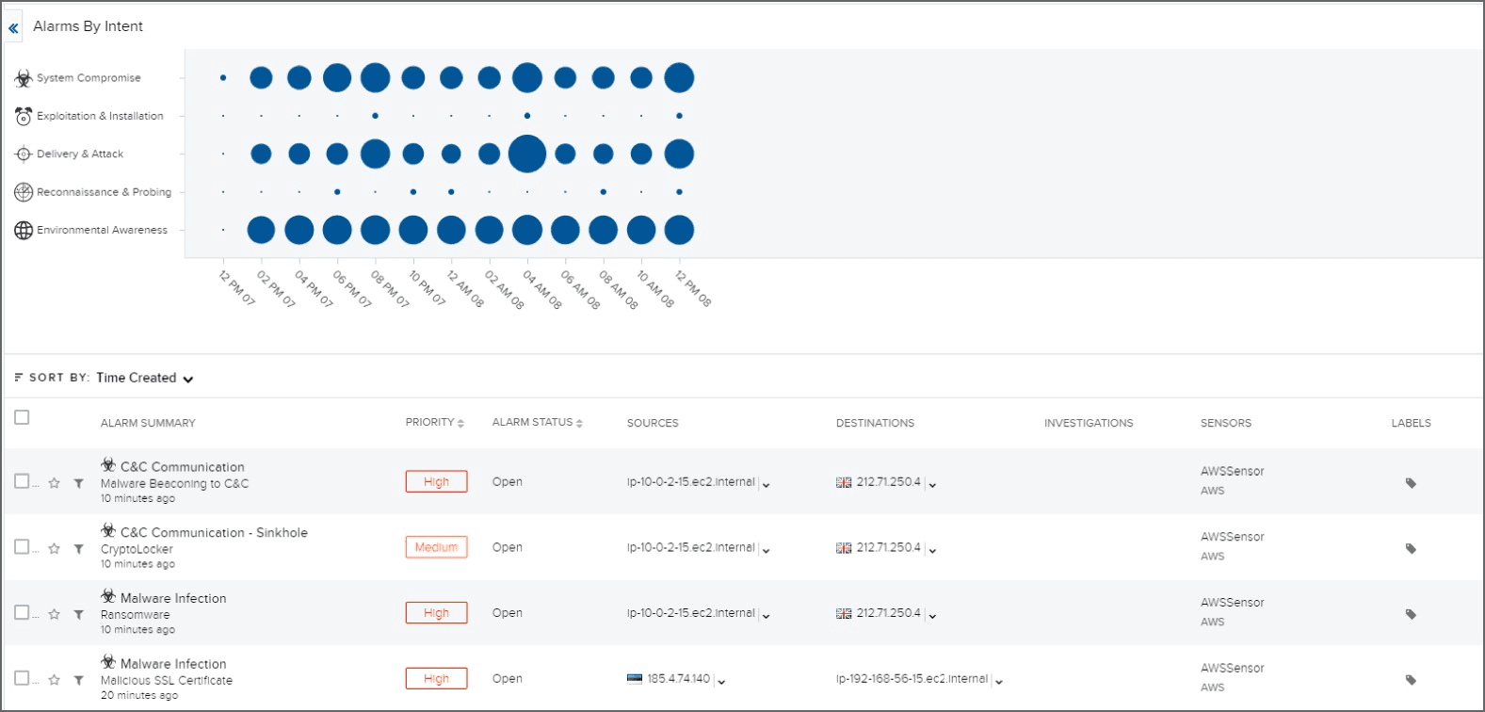Check the Ransomware alarm checkbox
1485x712 pixels.
(x=22, y=612)
